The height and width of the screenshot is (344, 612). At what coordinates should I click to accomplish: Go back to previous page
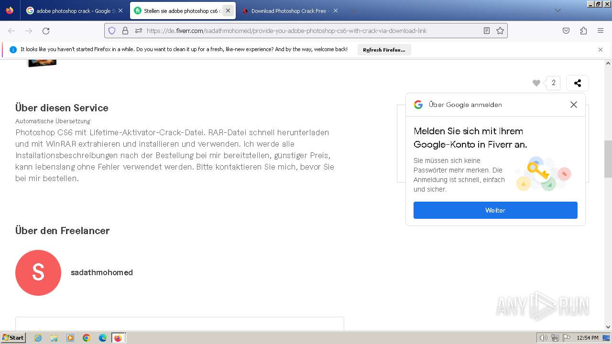click(11, 31)
